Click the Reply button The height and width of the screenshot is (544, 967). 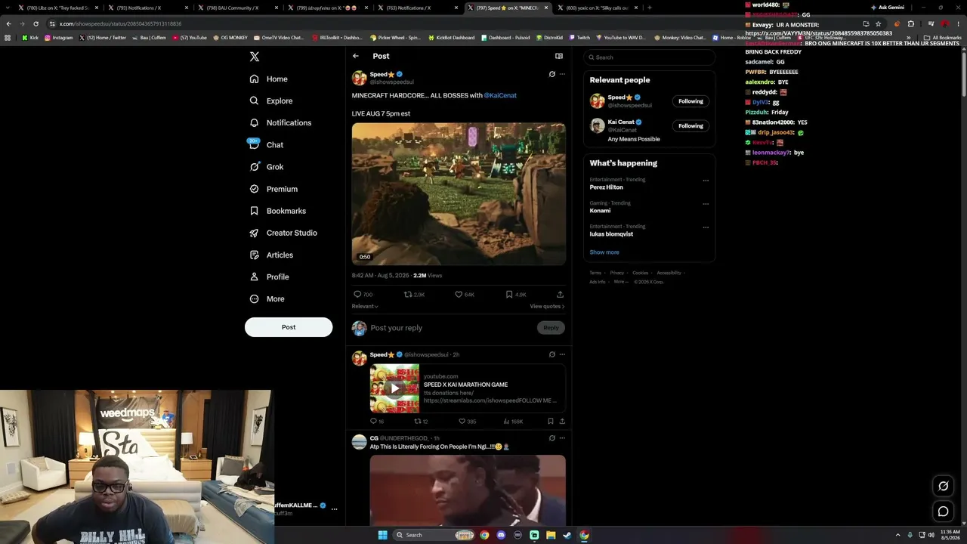pos(551,328)
